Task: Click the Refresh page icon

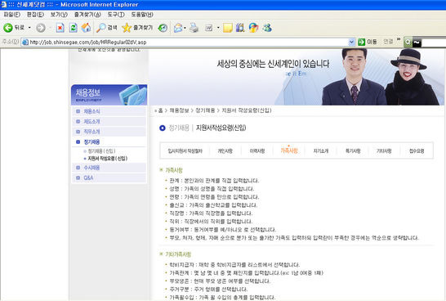Action: [x=73, y=28]
